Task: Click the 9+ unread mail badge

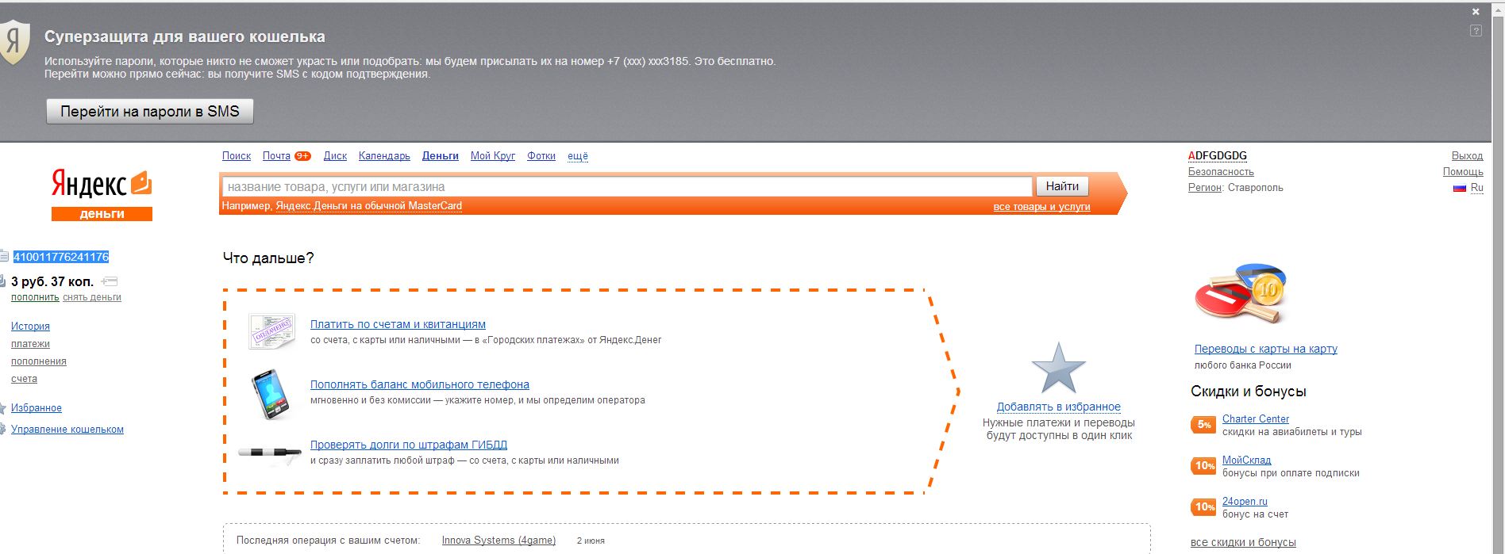Action: (x=302, y=156)
